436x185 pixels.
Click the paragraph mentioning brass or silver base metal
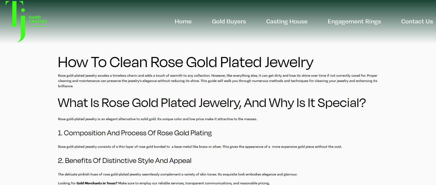point(200,147)
